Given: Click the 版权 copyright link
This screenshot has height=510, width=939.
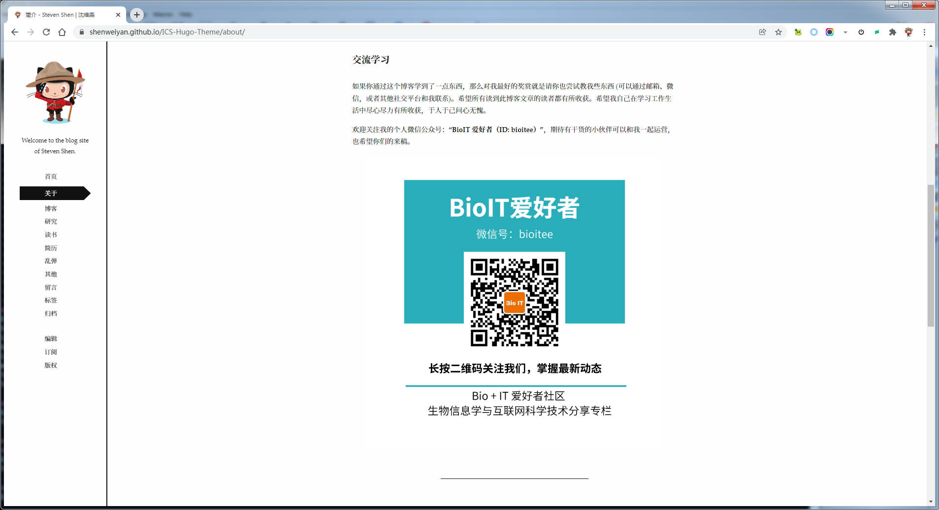Looking at the screenshot, I should click(51, 365).
